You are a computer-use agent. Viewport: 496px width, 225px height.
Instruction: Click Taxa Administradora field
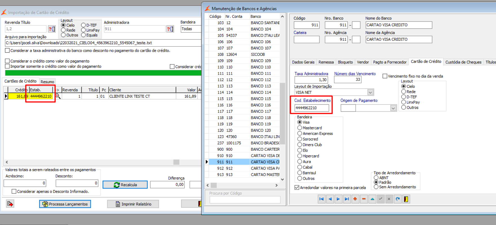311,80
